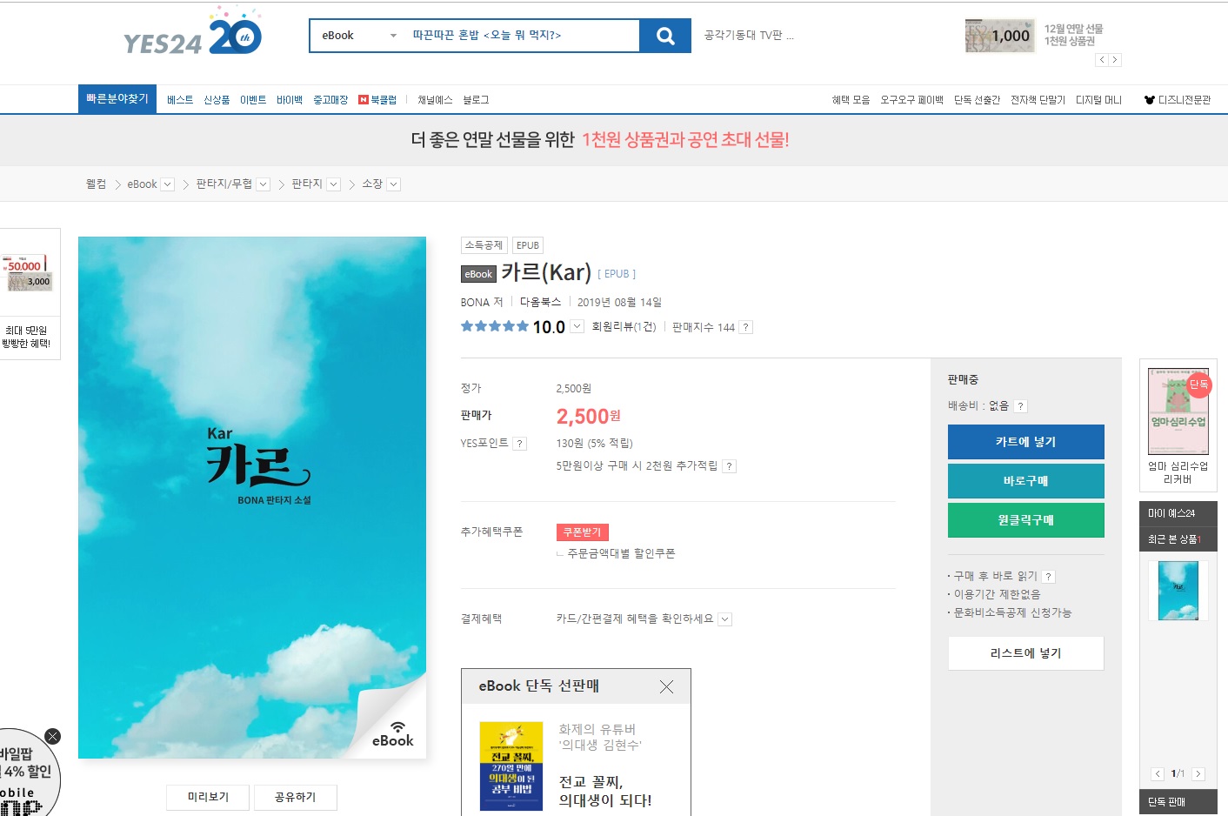Click the YES24 logo
This screenshot has height=816, width=1228.
click(x=192, y=31)
